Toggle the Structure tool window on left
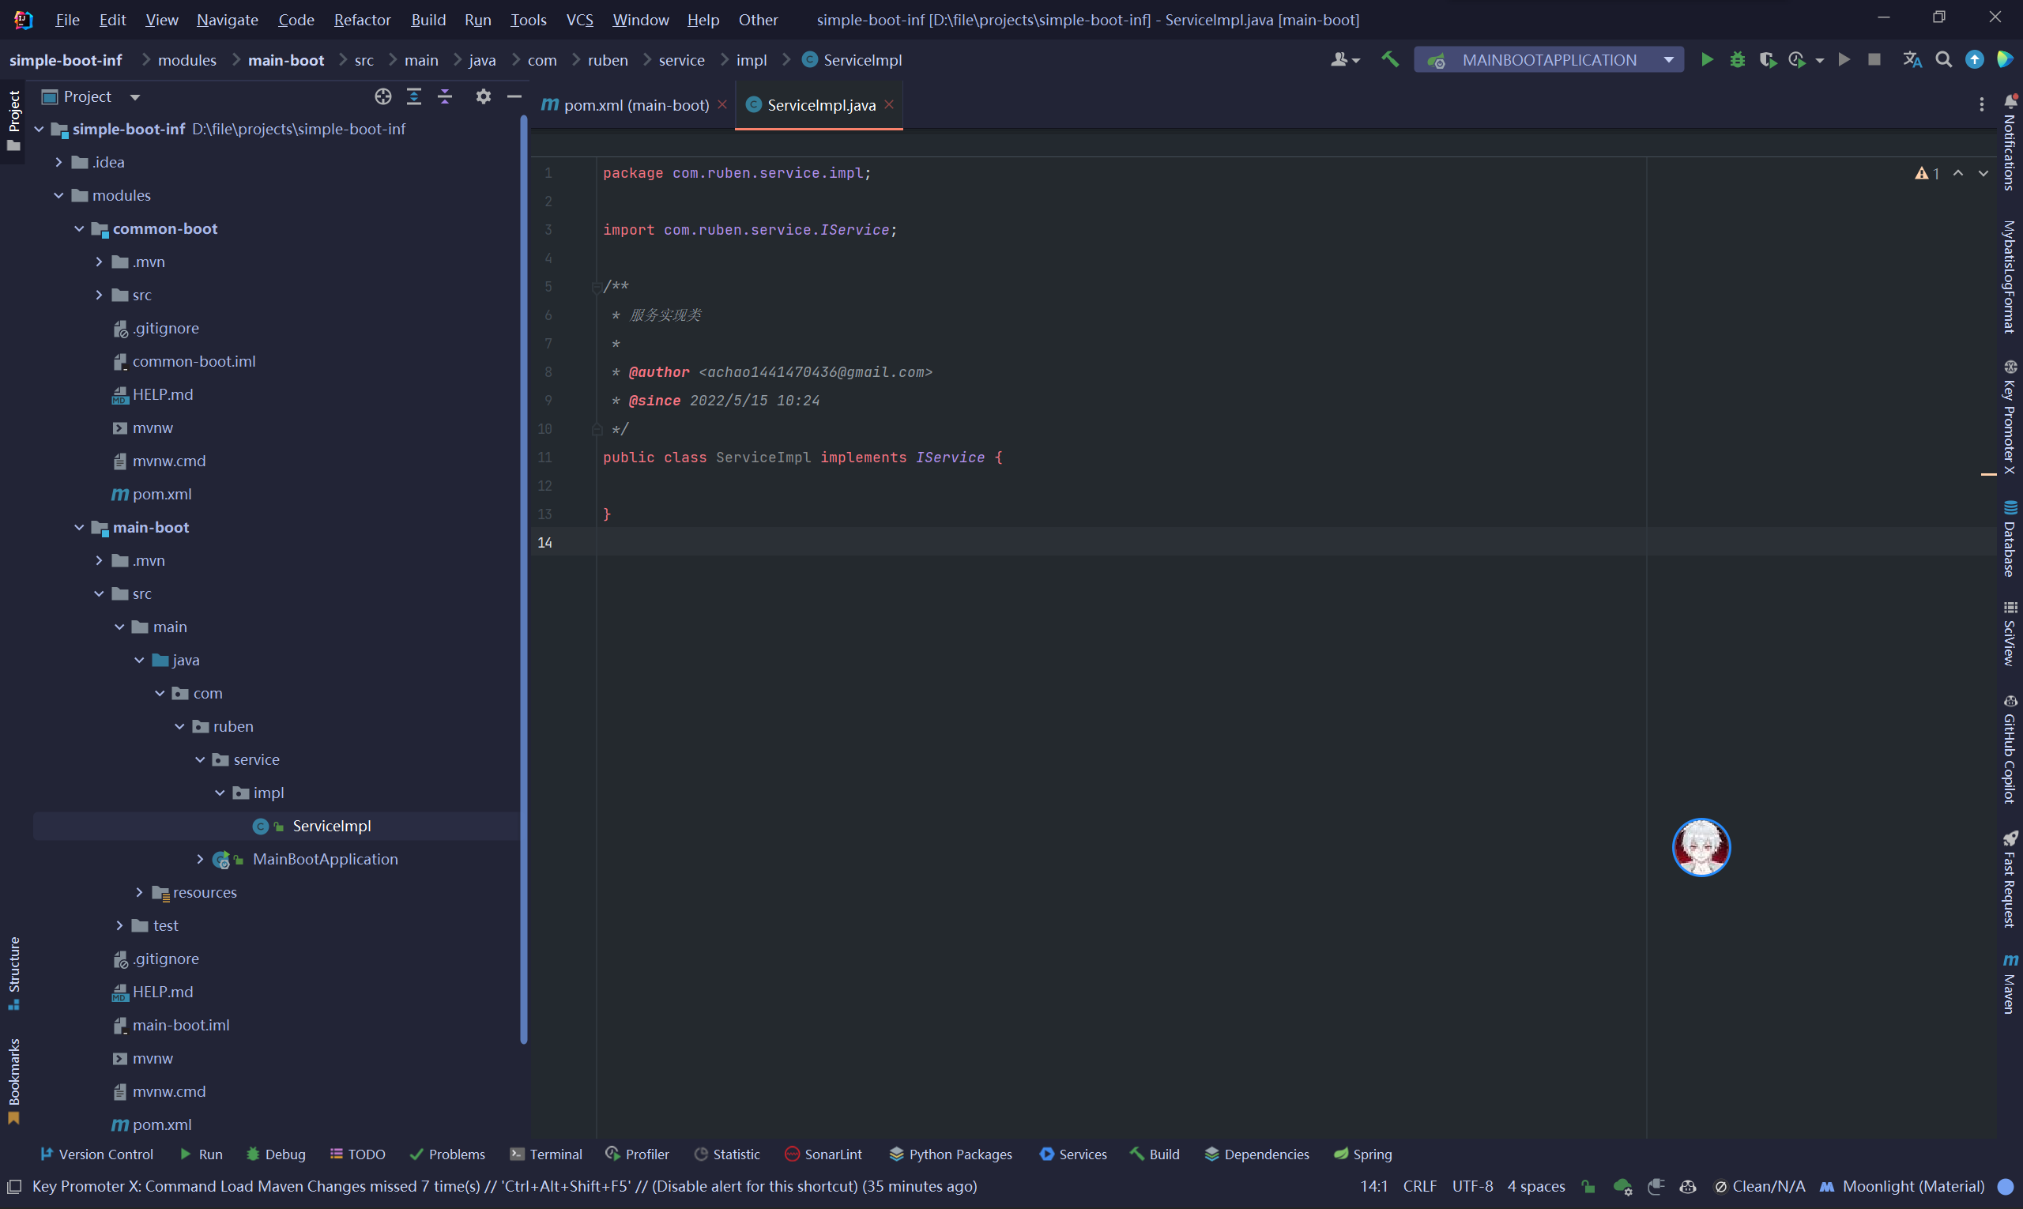2023x1209 pixels. click(x=14, y=973)
